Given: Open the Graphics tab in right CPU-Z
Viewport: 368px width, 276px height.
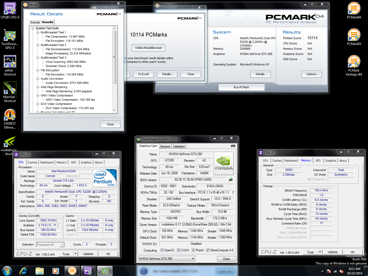Looking at the screenshot, I should pos(330,161).
